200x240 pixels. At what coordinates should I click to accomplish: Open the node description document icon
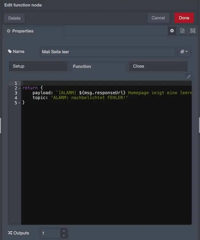[182, 31]
